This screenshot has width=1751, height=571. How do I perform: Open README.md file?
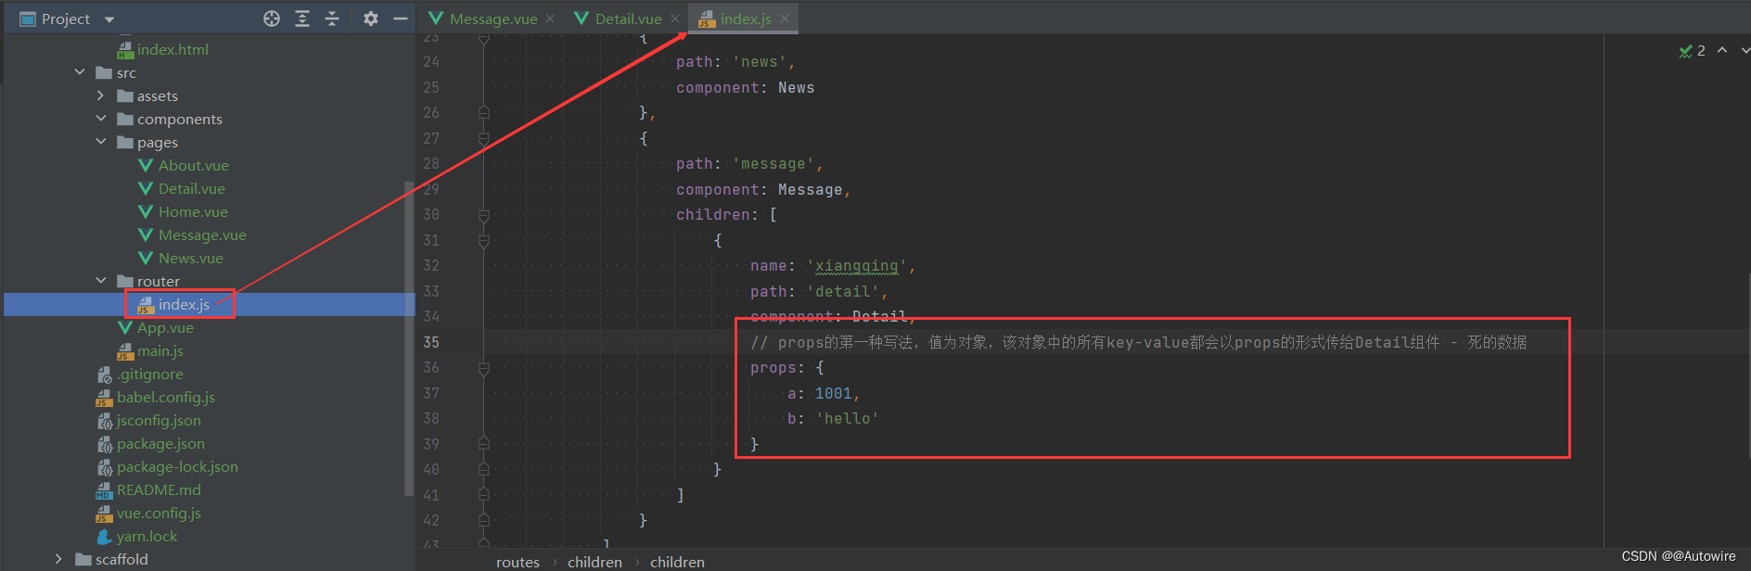159,490
